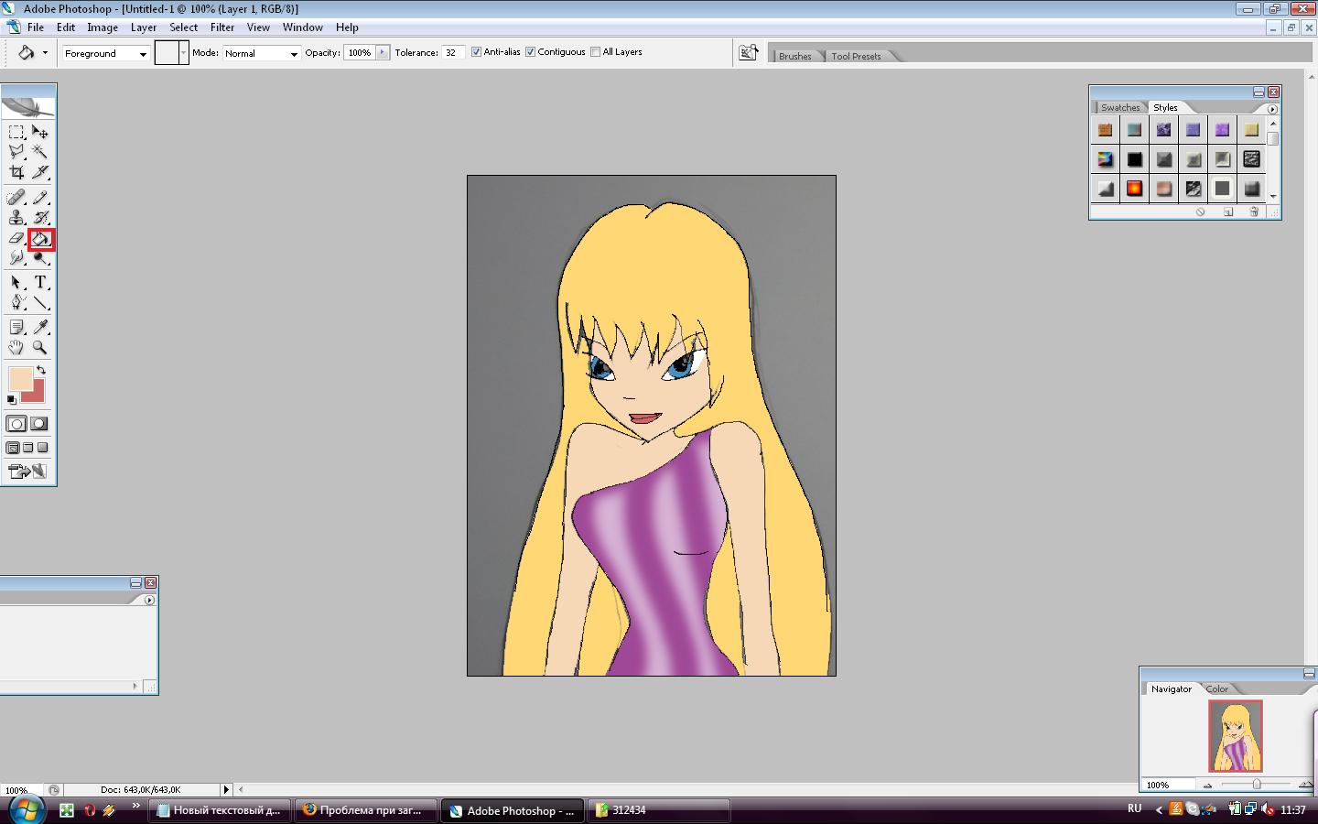Viewport: 1318px width, 824px height.
Task: Select the Polygonal Lasso tool
Action: (x=16, y=152)
